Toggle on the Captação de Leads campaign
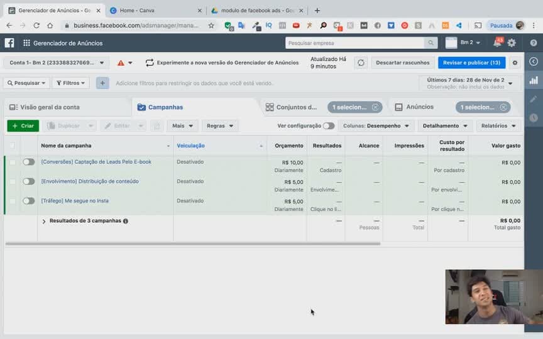 pyautogui.click(x=29, y=162)
